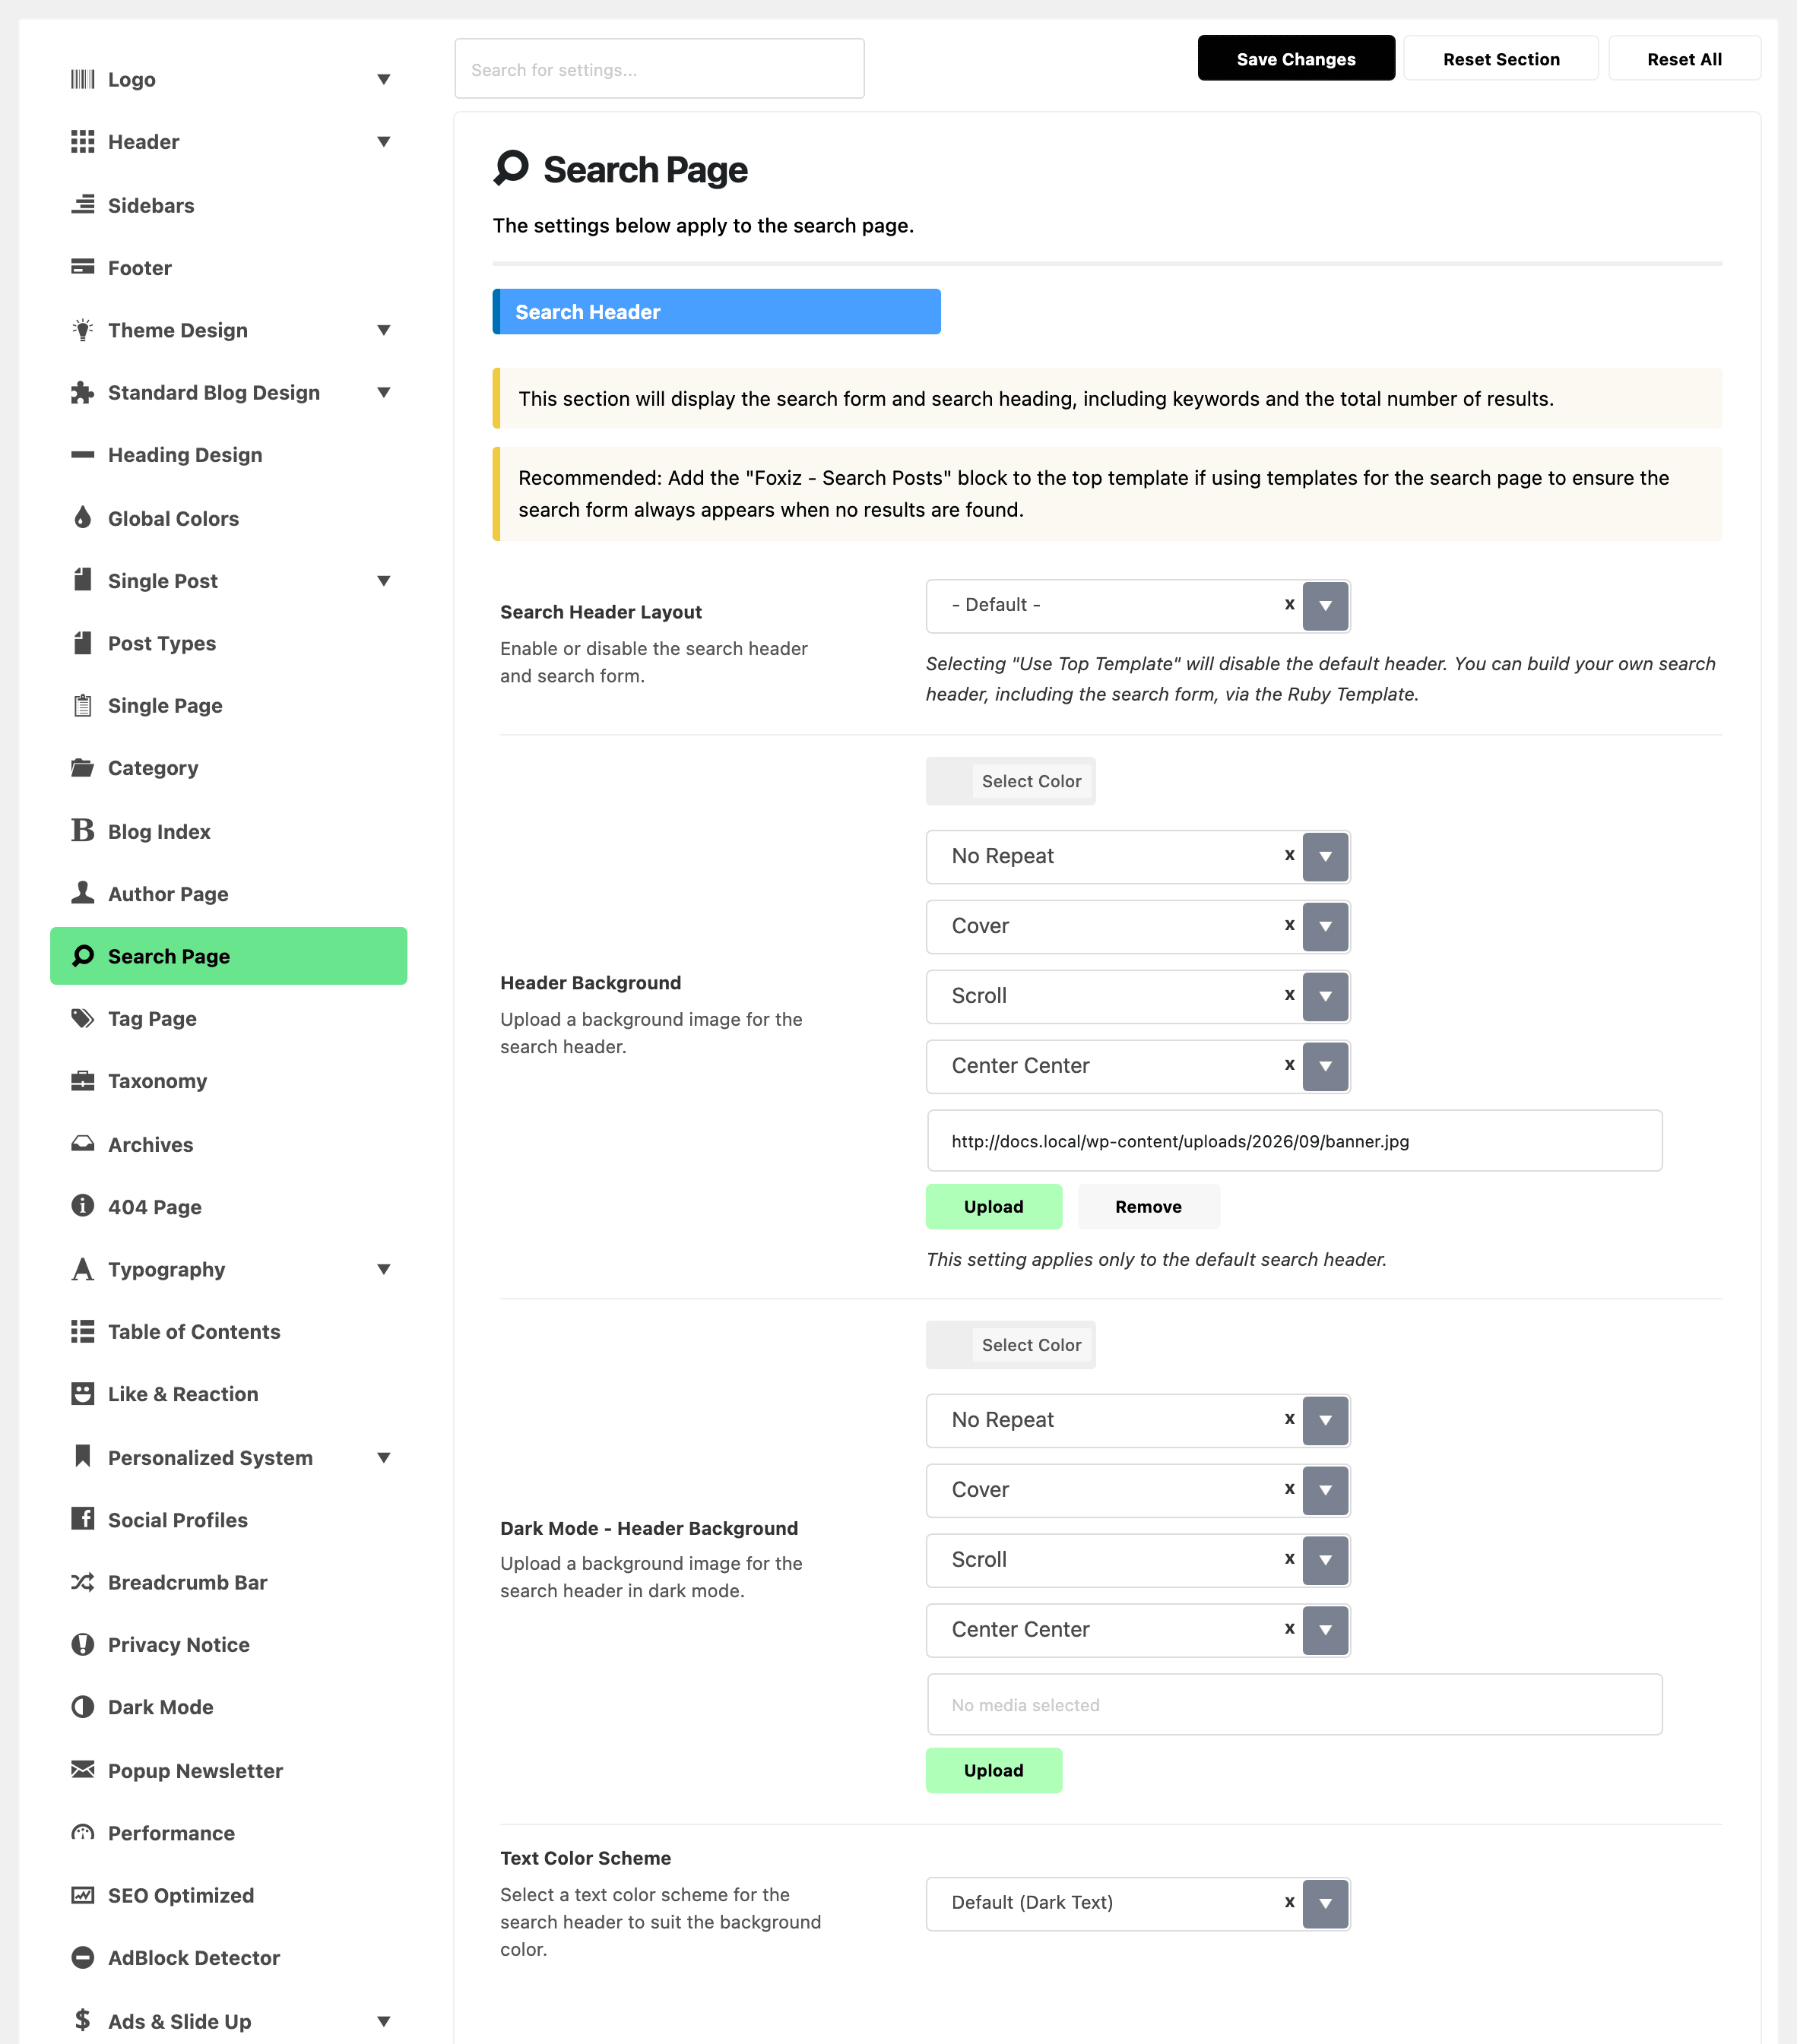Click the Dark Mode half-circle icon
Image resolution: width=1797 pixels, height=2044 pixels.
[82, 1707]
